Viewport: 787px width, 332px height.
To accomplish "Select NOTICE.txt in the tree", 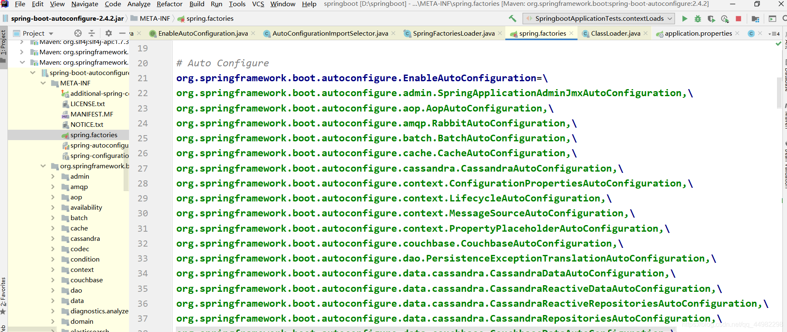I will 87,125.
